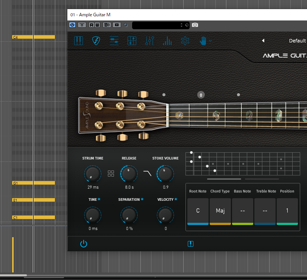Open the Settings gear icon
Screen dimensions: 307x280
tap(185, 41)
